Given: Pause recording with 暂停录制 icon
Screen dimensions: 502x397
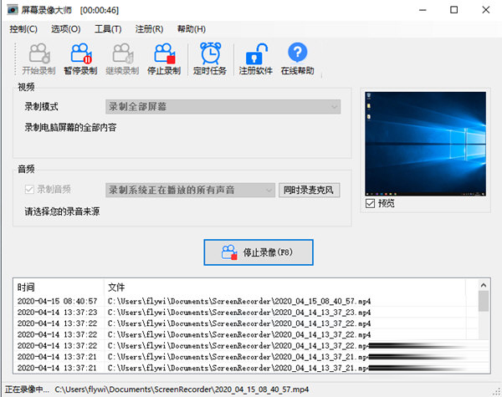Looking at the screenshot, I should coord(80,59).
